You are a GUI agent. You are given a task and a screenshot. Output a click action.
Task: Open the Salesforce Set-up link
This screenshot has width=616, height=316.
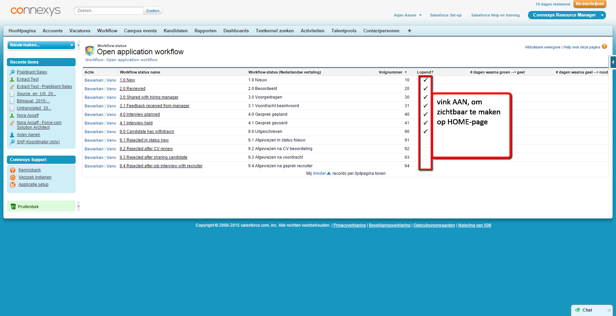(445, 15)
